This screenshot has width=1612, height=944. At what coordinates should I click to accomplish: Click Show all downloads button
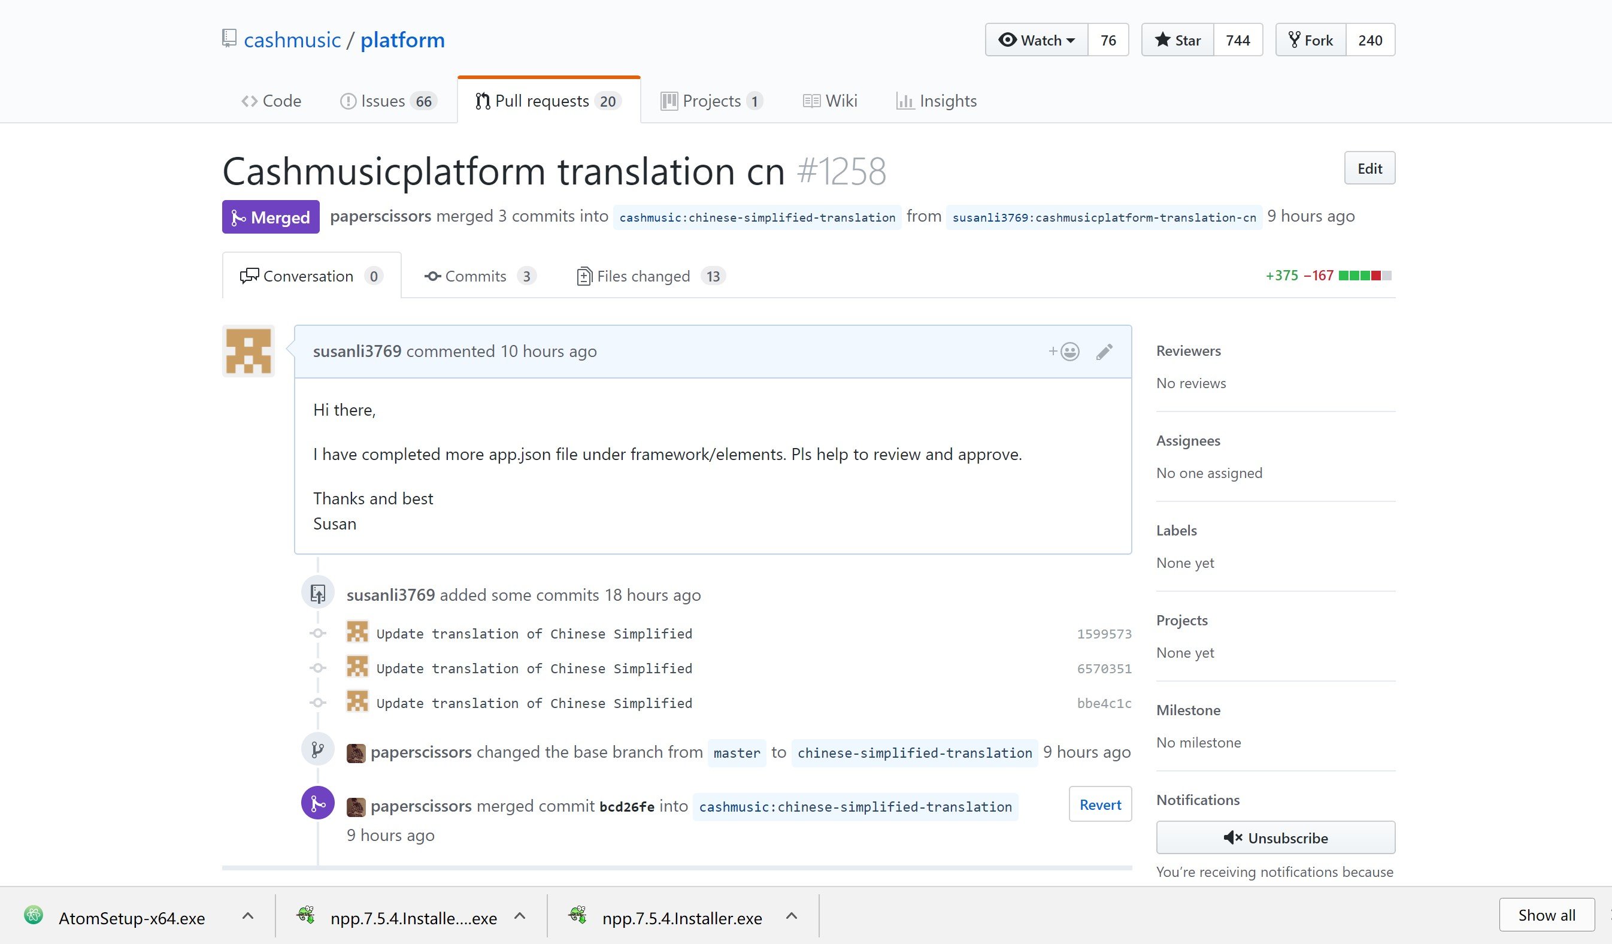pos(1547,915)
